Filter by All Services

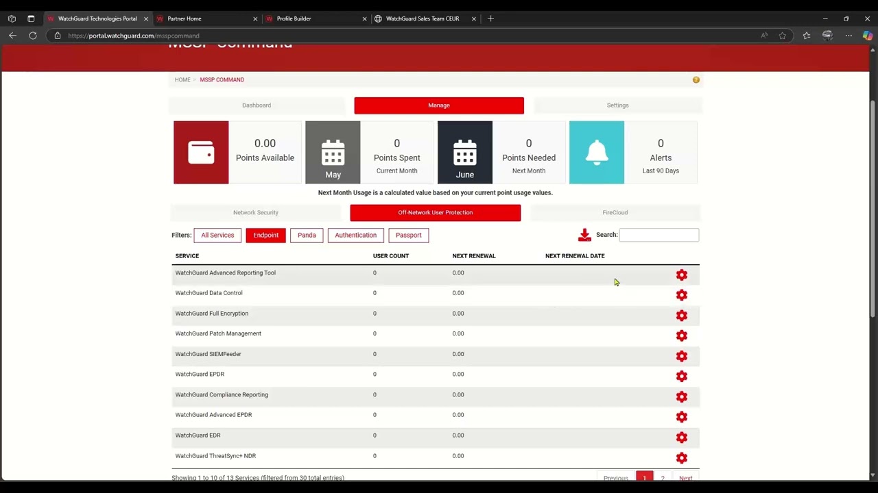(217, 236)
